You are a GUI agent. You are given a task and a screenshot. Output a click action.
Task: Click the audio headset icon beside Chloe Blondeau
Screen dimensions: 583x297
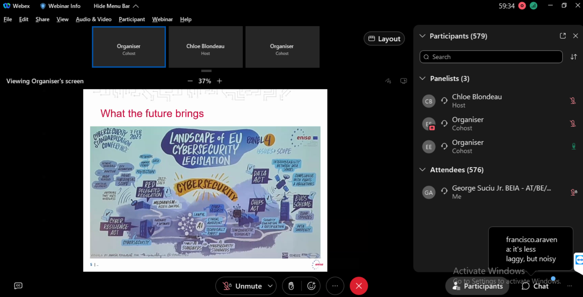coord(444,101)
